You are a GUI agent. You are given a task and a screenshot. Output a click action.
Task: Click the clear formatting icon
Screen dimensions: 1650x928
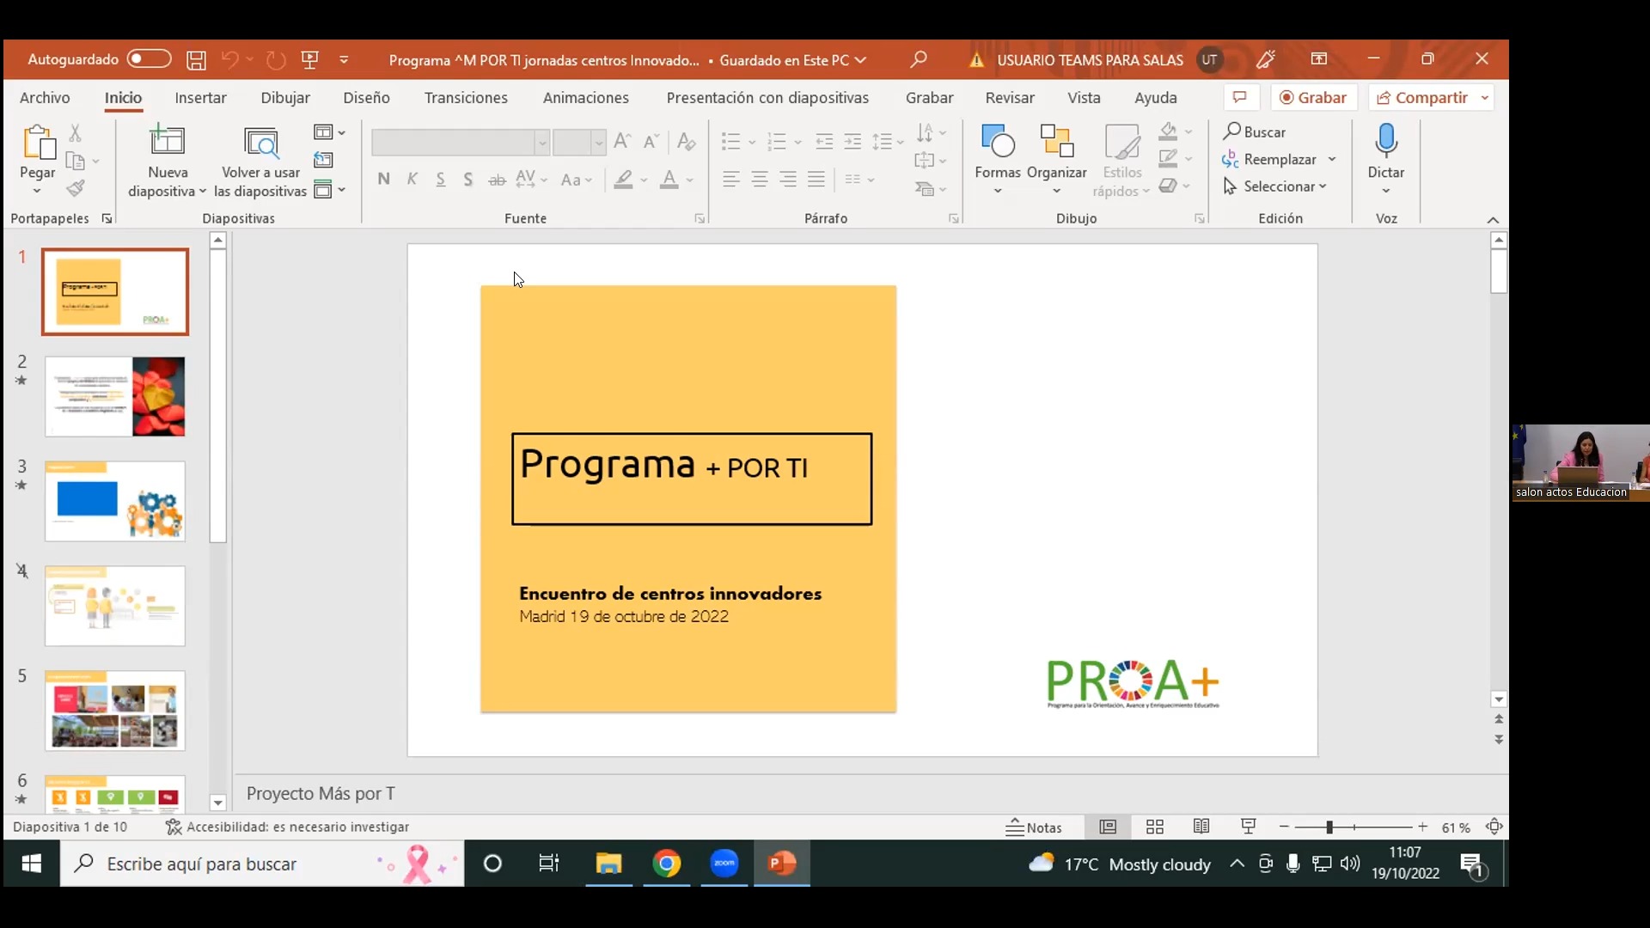coord(686,142)
